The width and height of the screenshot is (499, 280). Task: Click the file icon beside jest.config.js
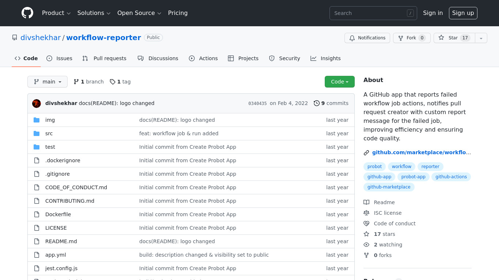[x=37, y=268]
